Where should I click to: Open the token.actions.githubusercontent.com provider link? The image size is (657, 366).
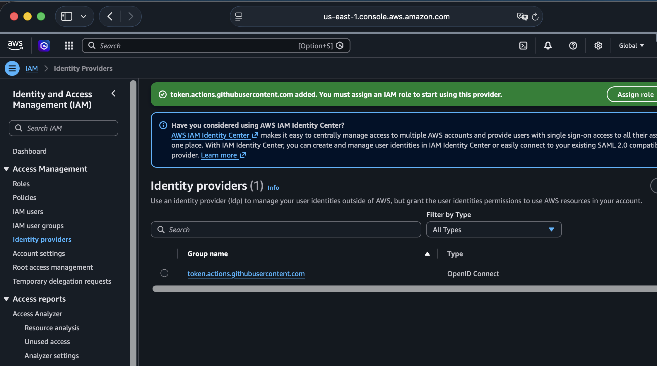[246, 274]
